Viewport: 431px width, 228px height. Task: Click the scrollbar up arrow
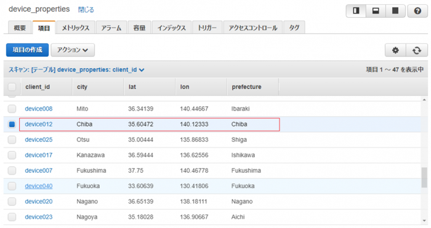(425, 100)
